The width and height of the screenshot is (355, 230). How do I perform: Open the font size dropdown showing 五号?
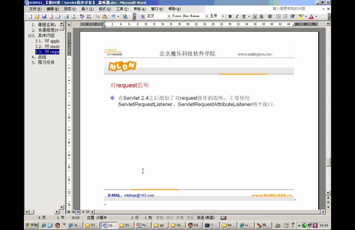coord(223,16)
